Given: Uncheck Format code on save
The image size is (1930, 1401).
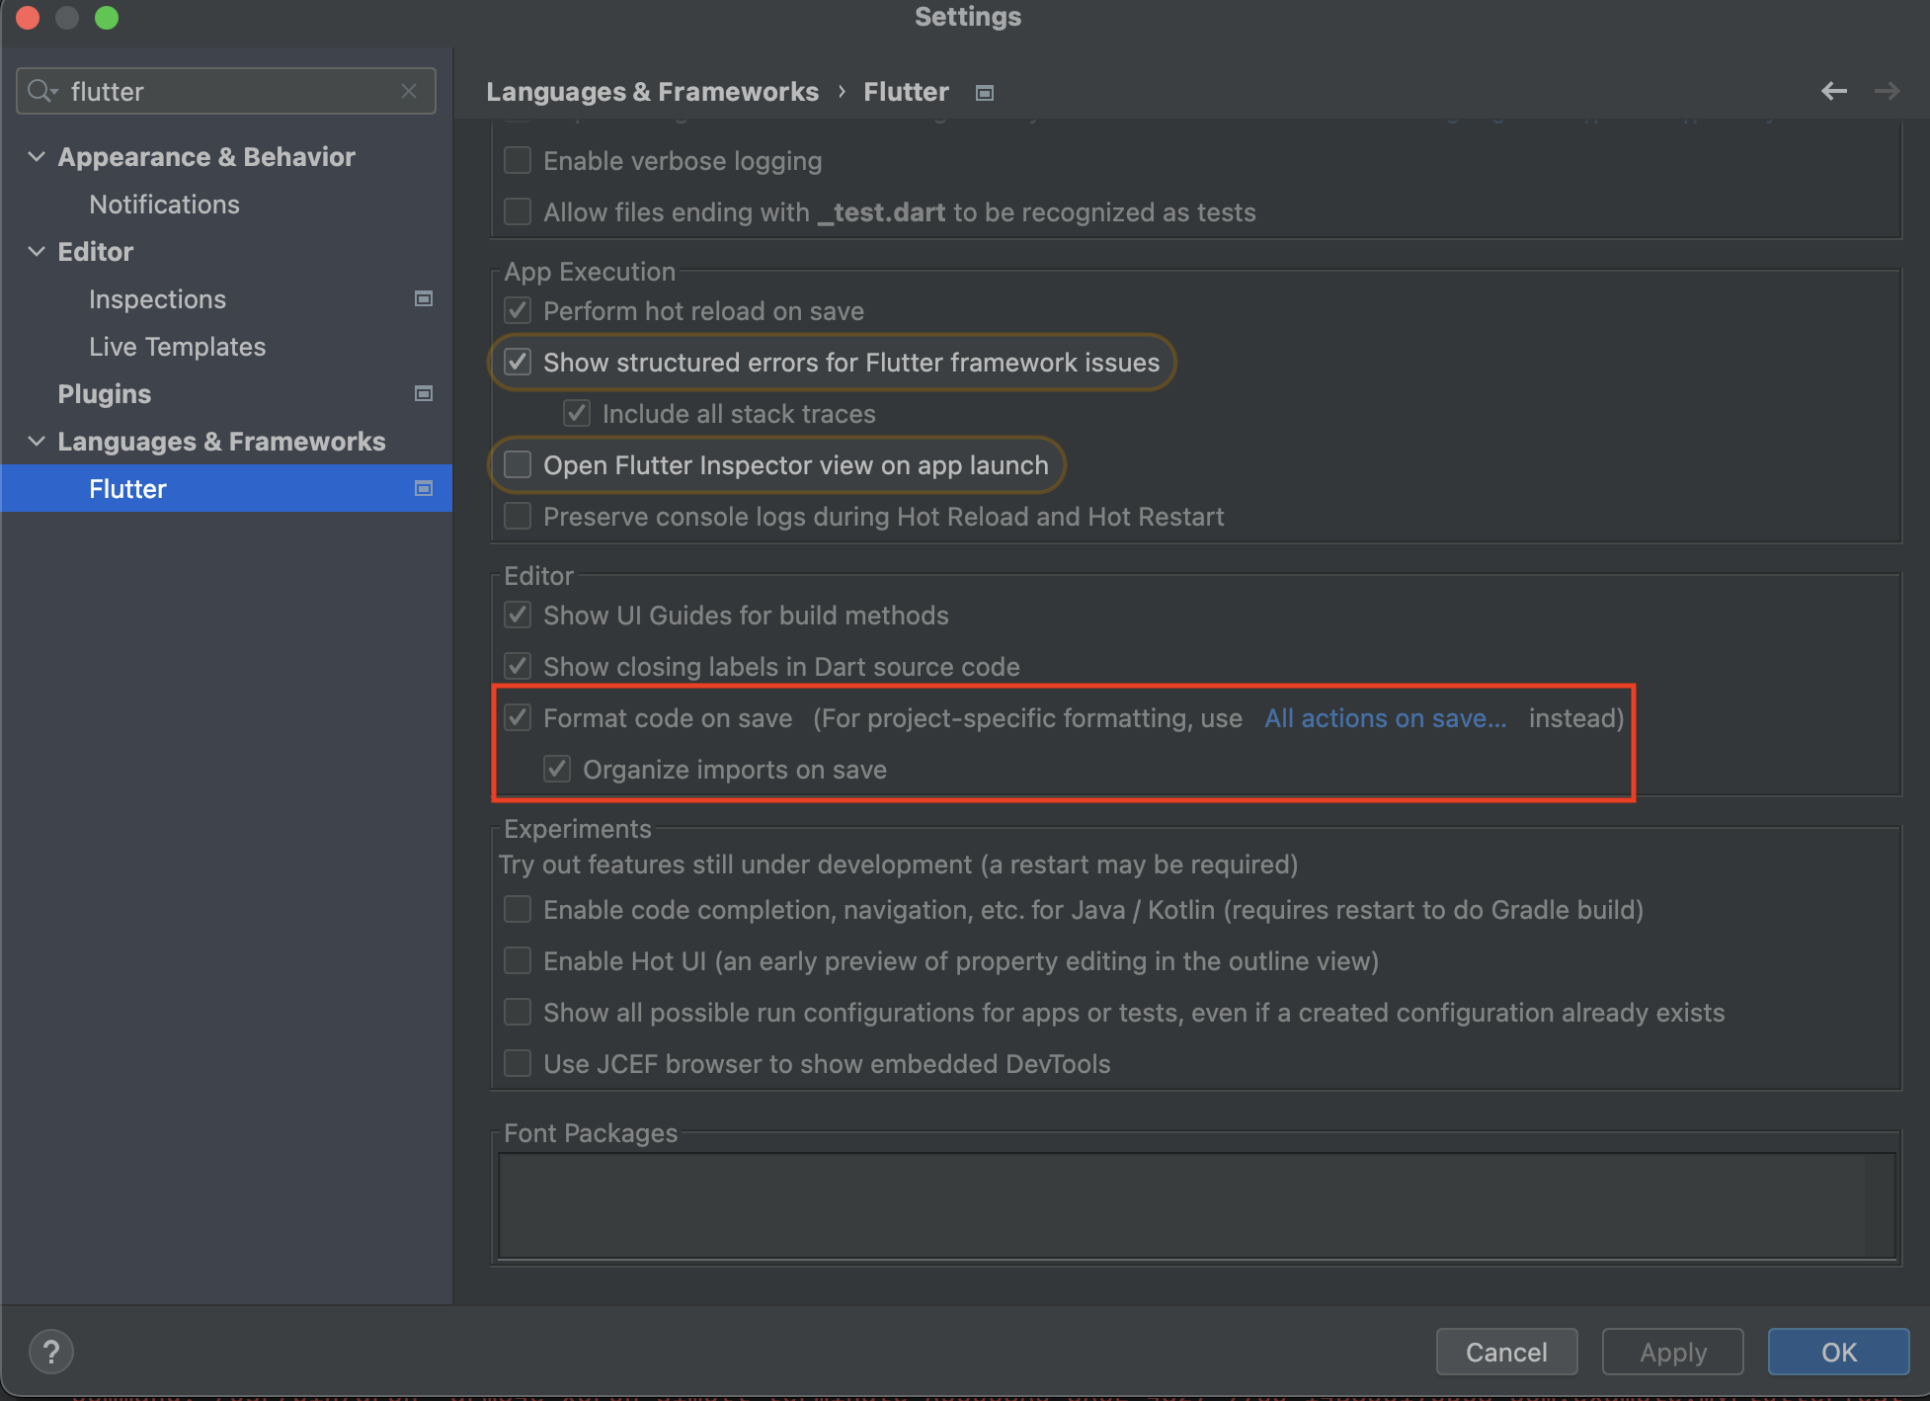Looking at the screenshot, I should point(518,717).
